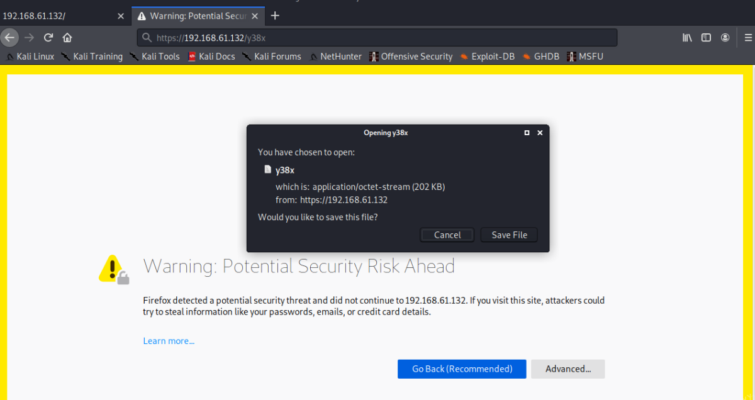Maximize the Opening y38x dialog
Screen dimensions: 755x400
[x=527, y=133]
